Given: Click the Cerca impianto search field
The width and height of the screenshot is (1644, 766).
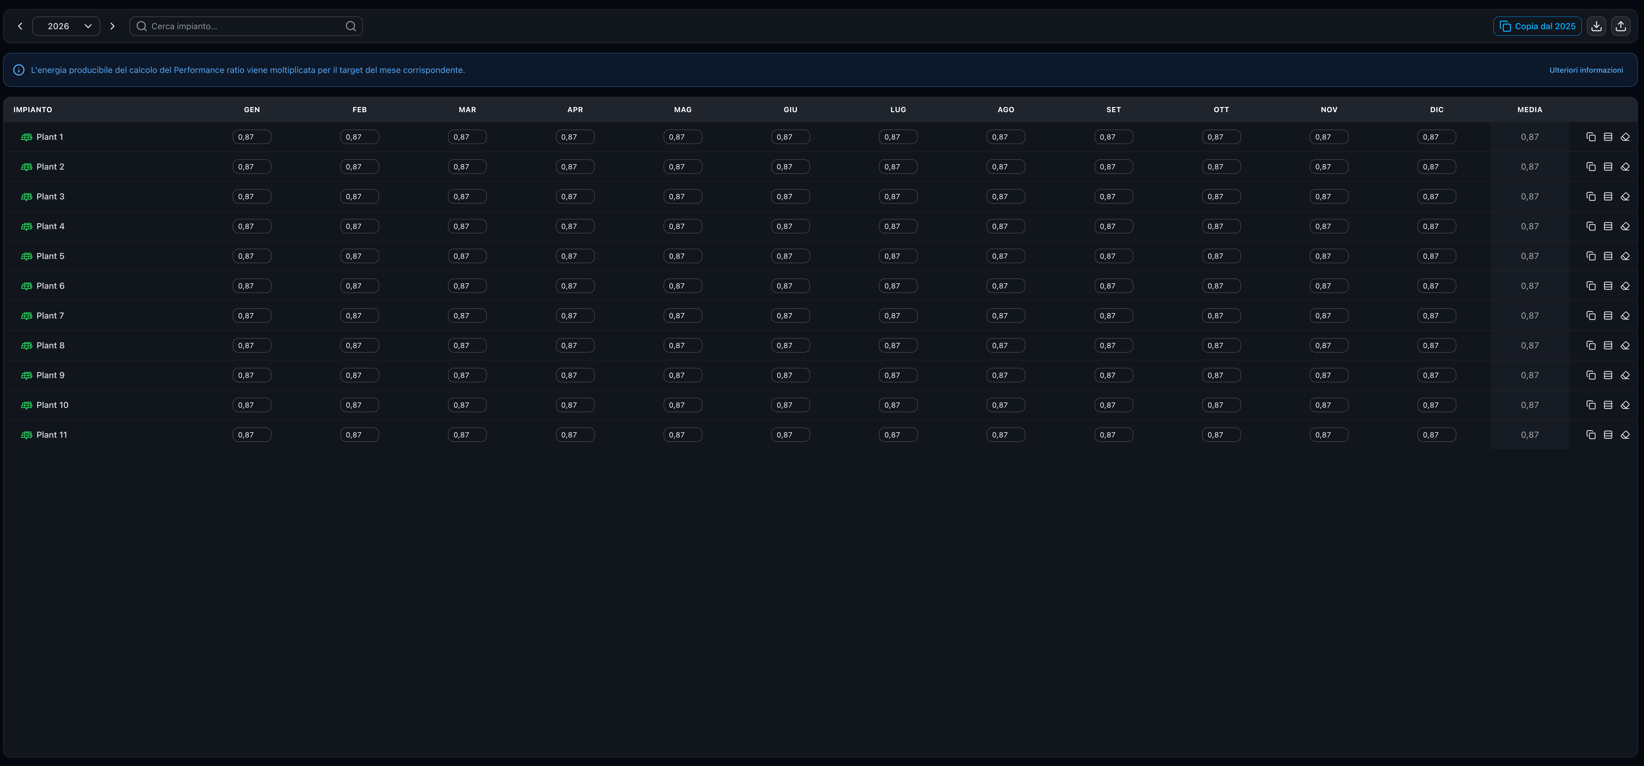Looking at the screenshot, I should click(x=246, y=26).
